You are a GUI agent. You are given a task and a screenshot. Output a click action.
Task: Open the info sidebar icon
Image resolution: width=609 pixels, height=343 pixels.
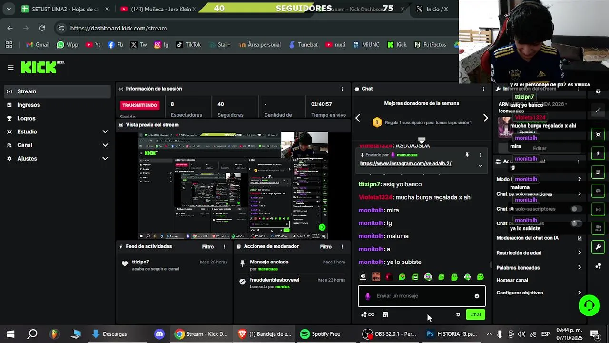[x=599, y=91]
